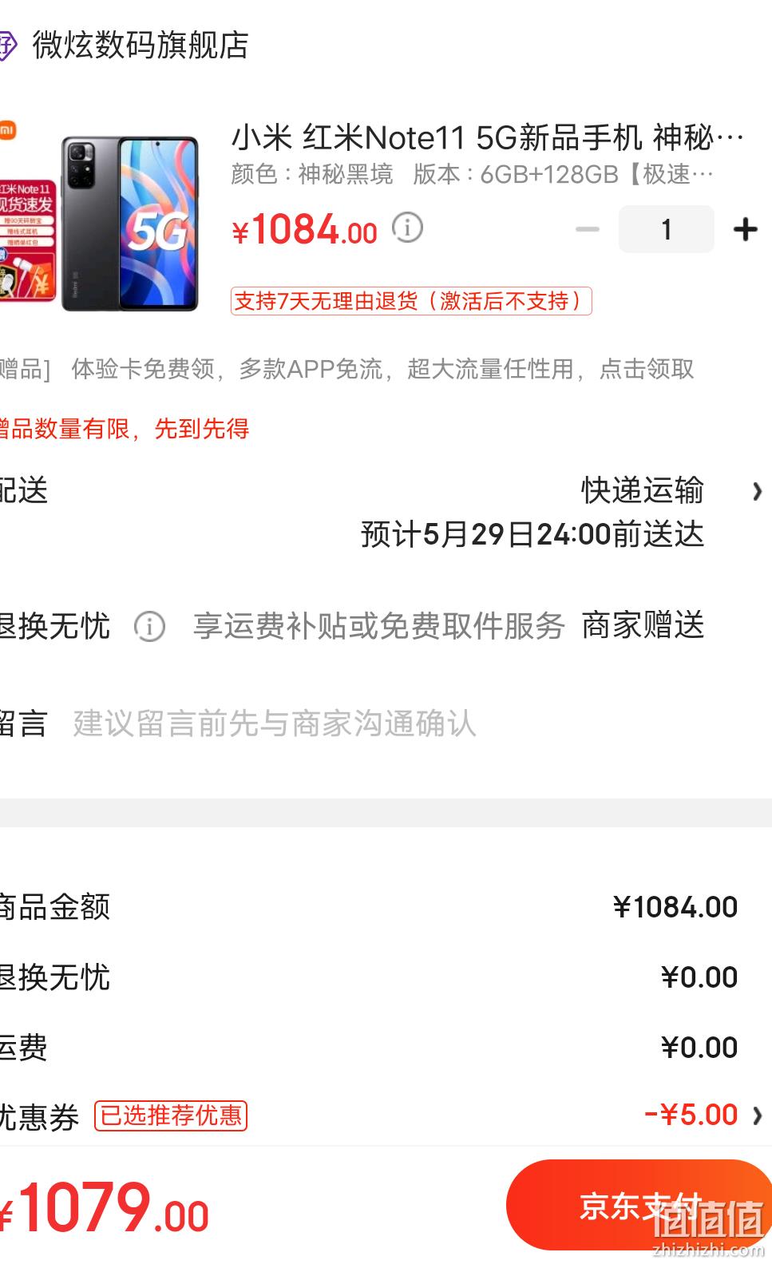This screenshot has height=1264, width=772.
Task: Tap the info icon next to 退换无忧
Action: (149, 626)
